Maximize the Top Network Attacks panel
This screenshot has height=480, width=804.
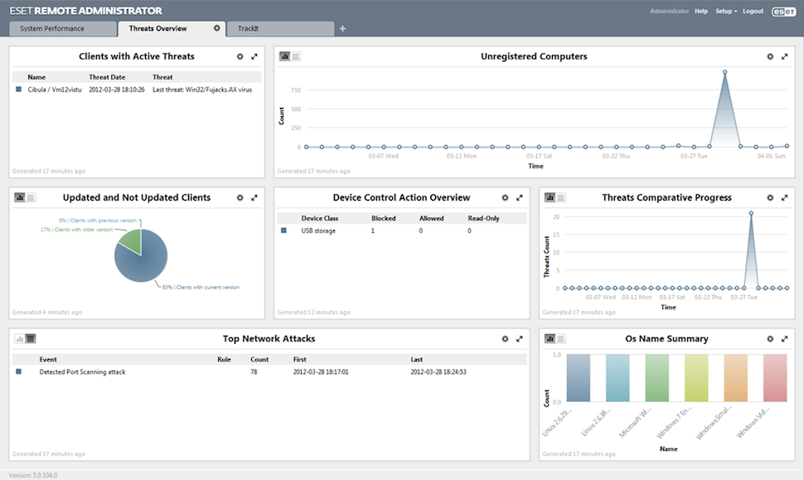tap(520, 338)
